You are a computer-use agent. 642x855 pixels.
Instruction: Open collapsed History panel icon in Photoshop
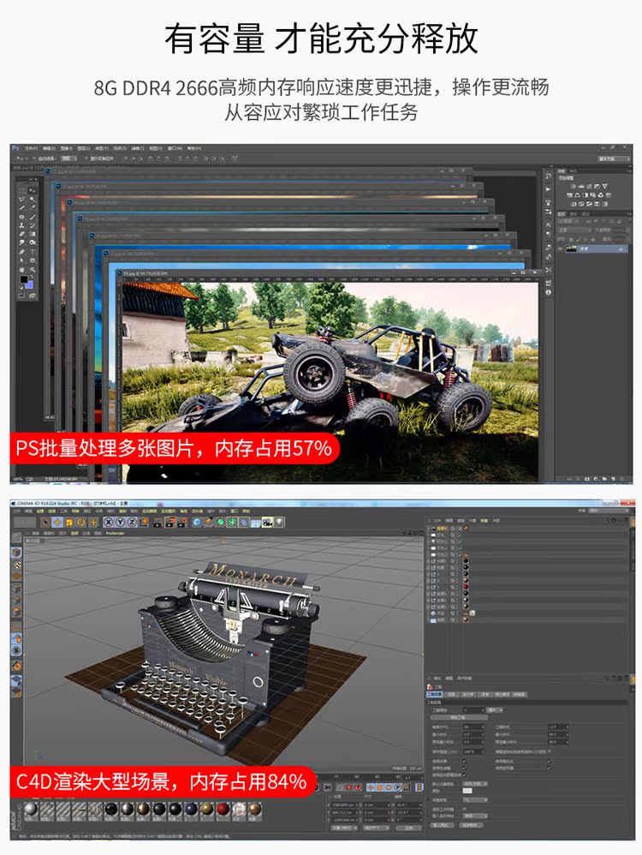[548, 176]
